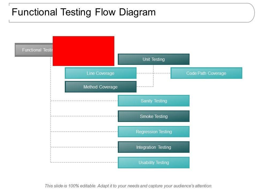Select the Regression Testing box
This screenshot has height=193, width=257.
[154, 132]
